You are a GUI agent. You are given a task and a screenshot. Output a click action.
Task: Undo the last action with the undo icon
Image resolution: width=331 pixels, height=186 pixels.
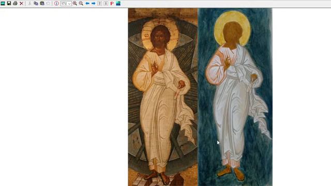click(x=48, y=4)
